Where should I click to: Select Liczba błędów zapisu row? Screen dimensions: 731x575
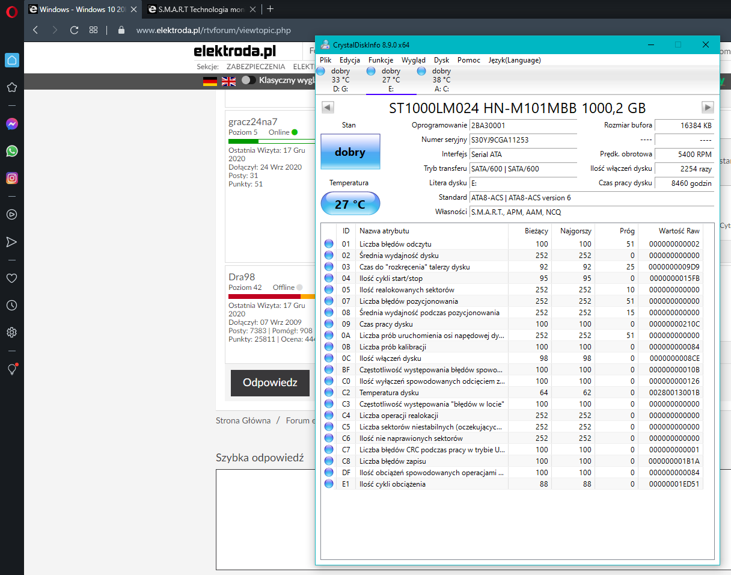tap(512, 461)
